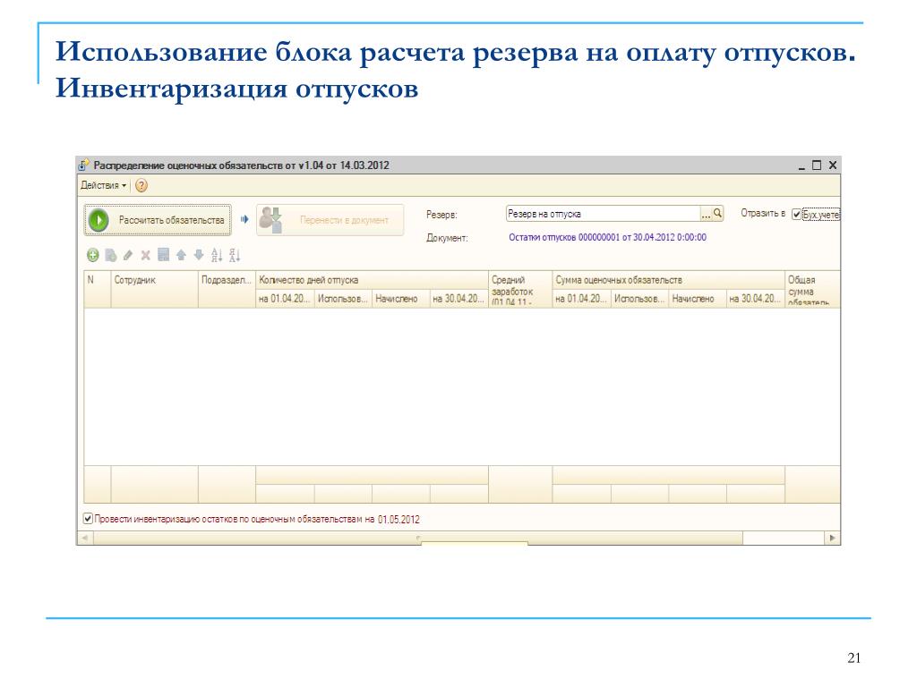Toggle the Бух.учете checkbox
The height and width of the screenshot is (687, 917).
pos(796,215)
